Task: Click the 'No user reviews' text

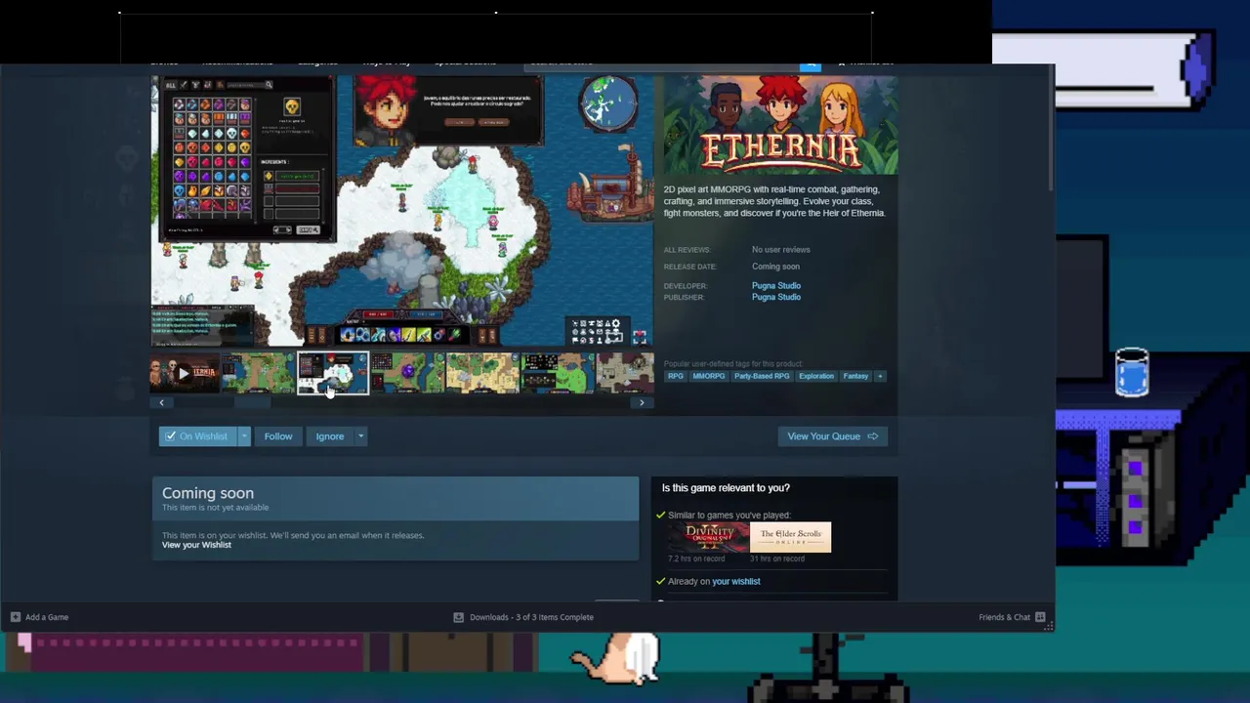Action: click(x=781, y=250)
